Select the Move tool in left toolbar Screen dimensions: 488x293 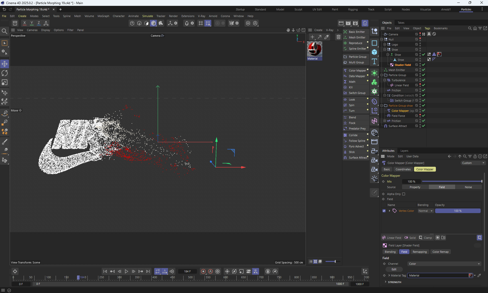tap(5, 64)
